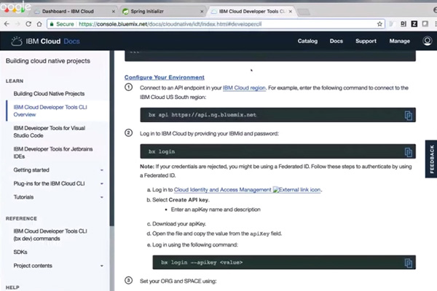
Task: Click the RI browser extension icon
Action: click(x=403, y=24)
